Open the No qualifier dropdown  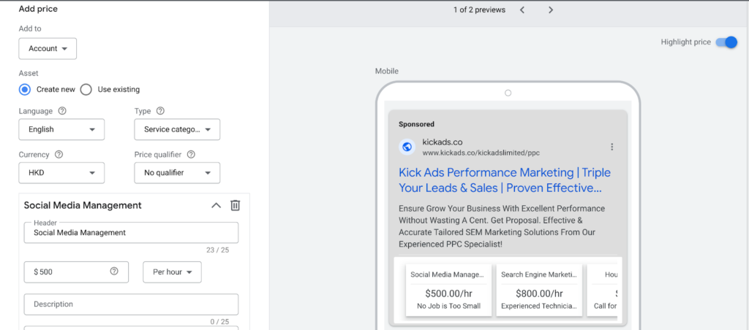(177, 172)
